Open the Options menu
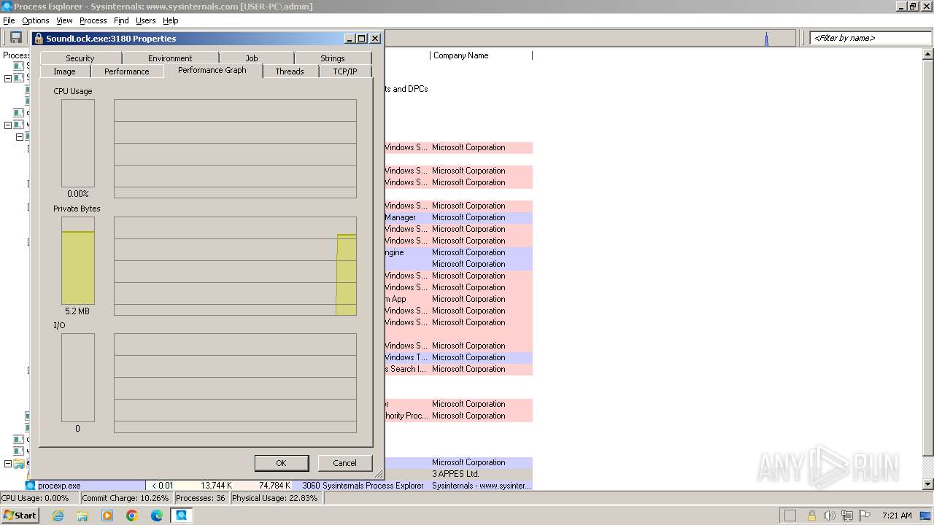This screenshot has width=934, height=525. [35, 20]
